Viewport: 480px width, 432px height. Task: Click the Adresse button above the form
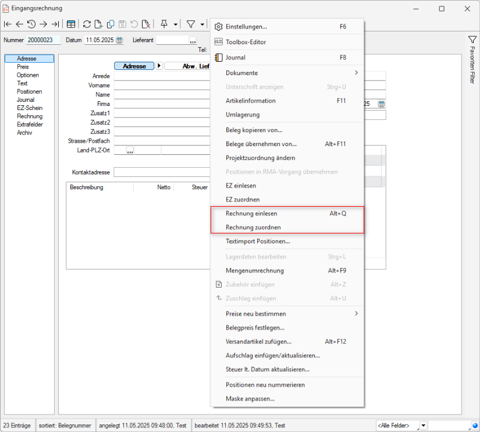pyautogui.click(x=134, y=66)
